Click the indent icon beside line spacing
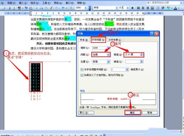This screenshot has height=136, width=184. [x=163, y=8]
